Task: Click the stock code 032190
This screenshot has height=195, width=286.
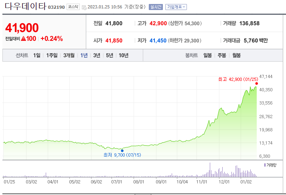Action: (x=56, y=7)
